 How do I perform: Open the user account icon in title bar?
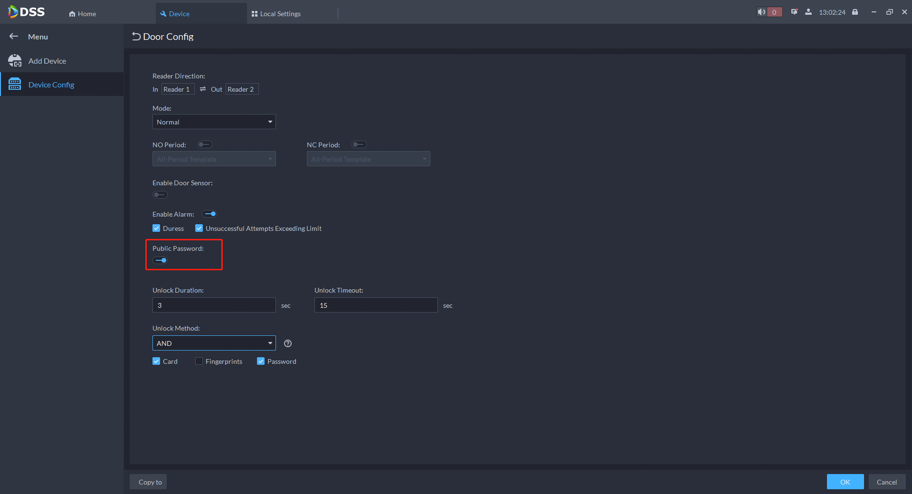808,12
